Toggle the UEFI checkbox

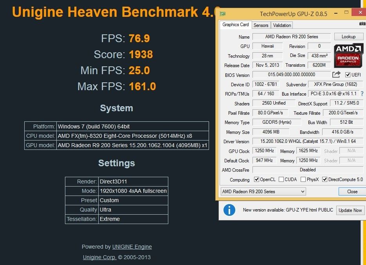(348, 75)
